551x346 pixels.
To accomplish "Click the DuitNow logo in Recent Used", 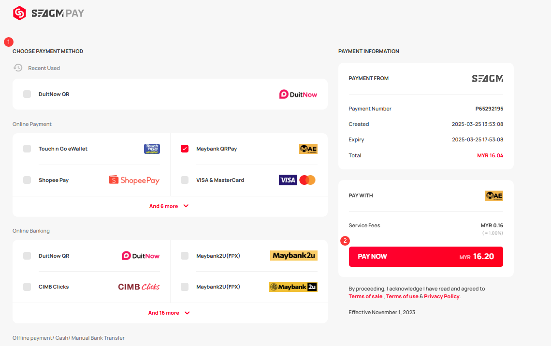I will tap(298, 95).
